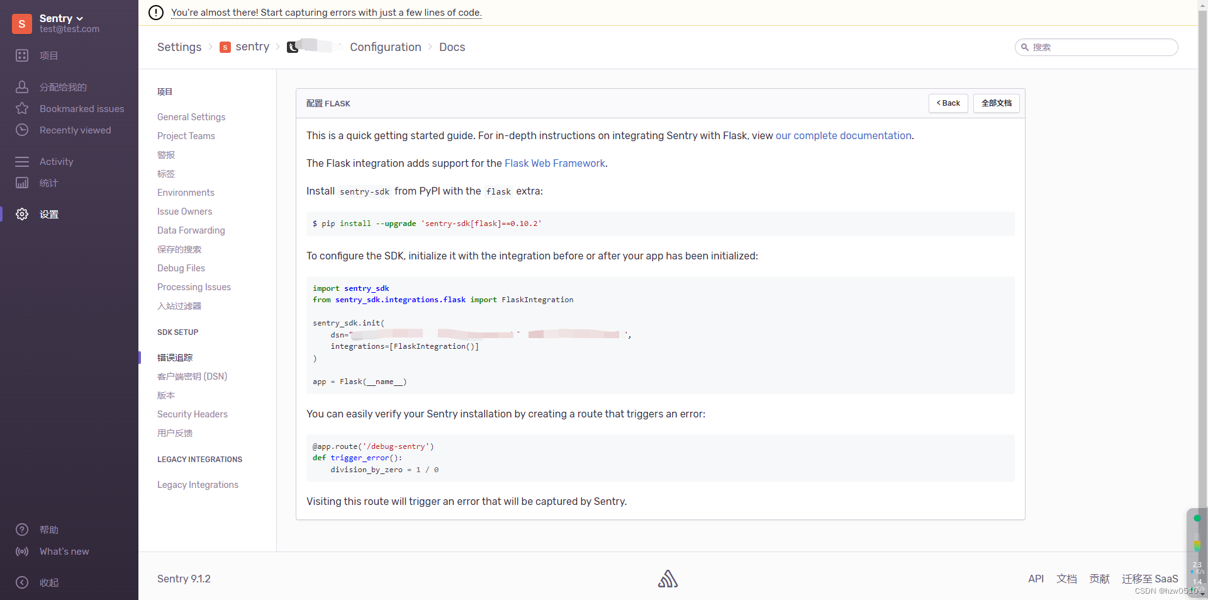The width and height of the screenshot is (1208, 600).
Task: Click the Back button
Action: [948, 103]
